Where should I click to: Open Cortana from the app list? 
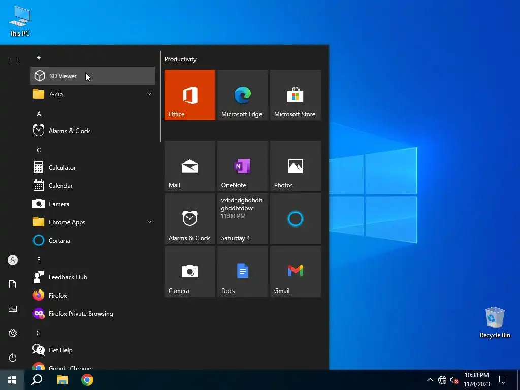[x=93, y=240]
